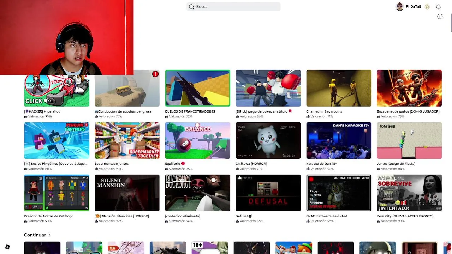452x254 pixels.
Task: Open Supermarket Together thumbnail
Action: (x=127, y=140)
